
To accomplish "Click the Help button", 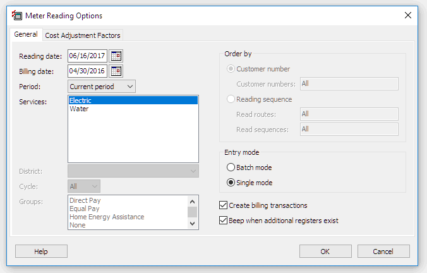I will 41,252.
